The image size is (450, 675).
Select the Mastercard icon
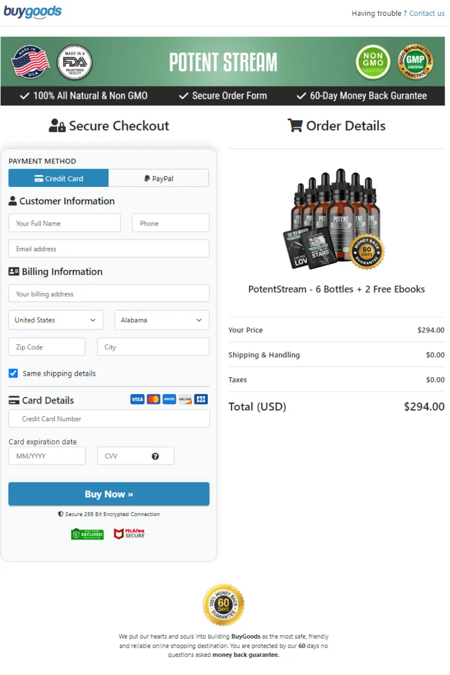point(153,399)
